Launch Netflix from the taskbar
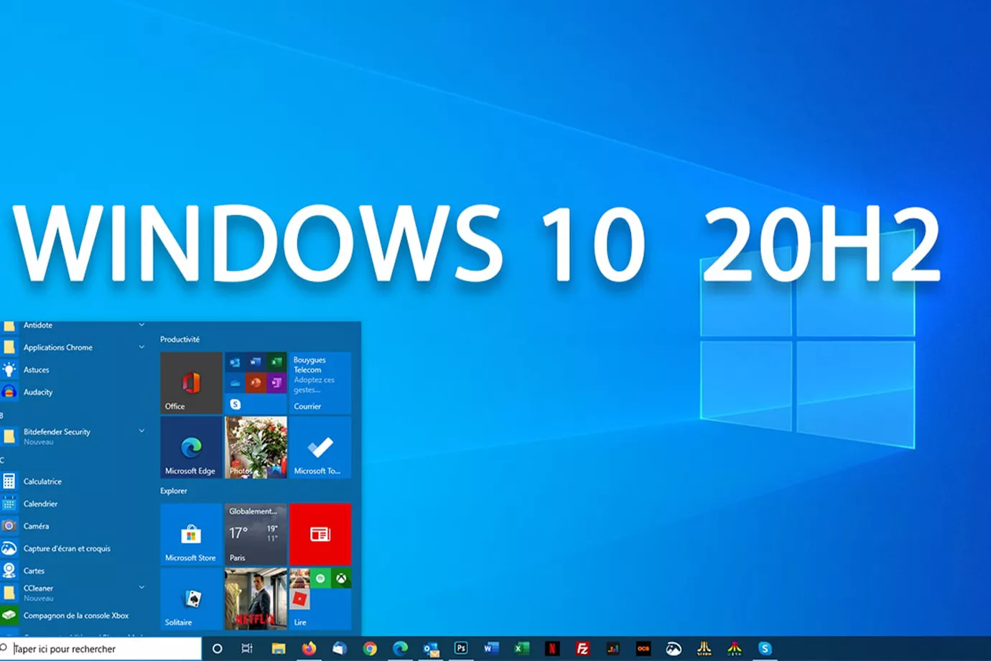The width and height of the screenshot is (991, 661). pos(552,649)
